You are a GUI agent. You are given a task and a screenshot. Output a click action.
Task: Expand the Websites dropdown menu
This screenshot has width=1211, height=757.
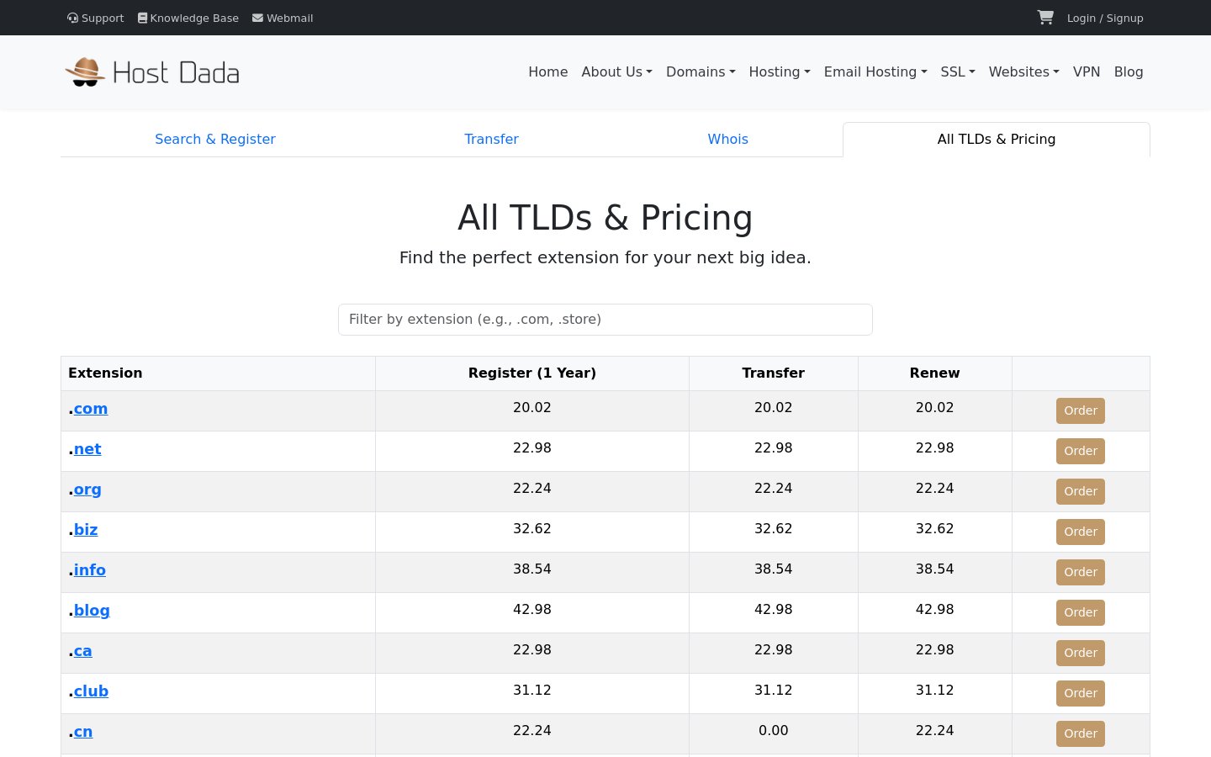tap(1024, 72)
